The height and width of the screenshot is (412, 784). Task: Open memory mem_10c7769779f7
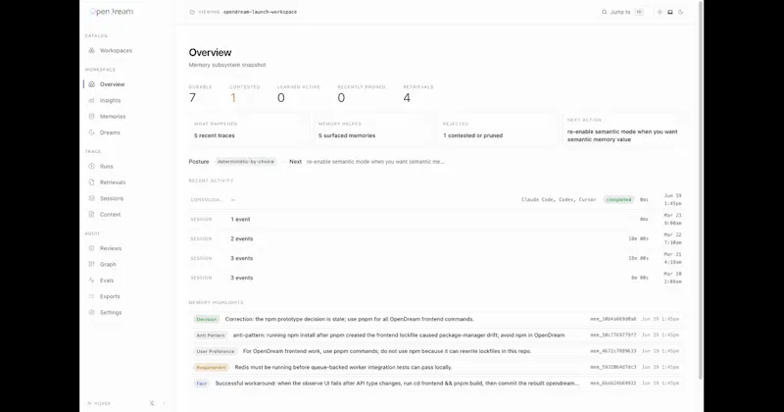(613, 335)
